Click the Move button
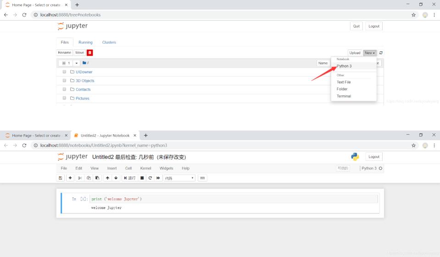The width and height of the screenshot is (440, 257). click(x=80, y=53)
